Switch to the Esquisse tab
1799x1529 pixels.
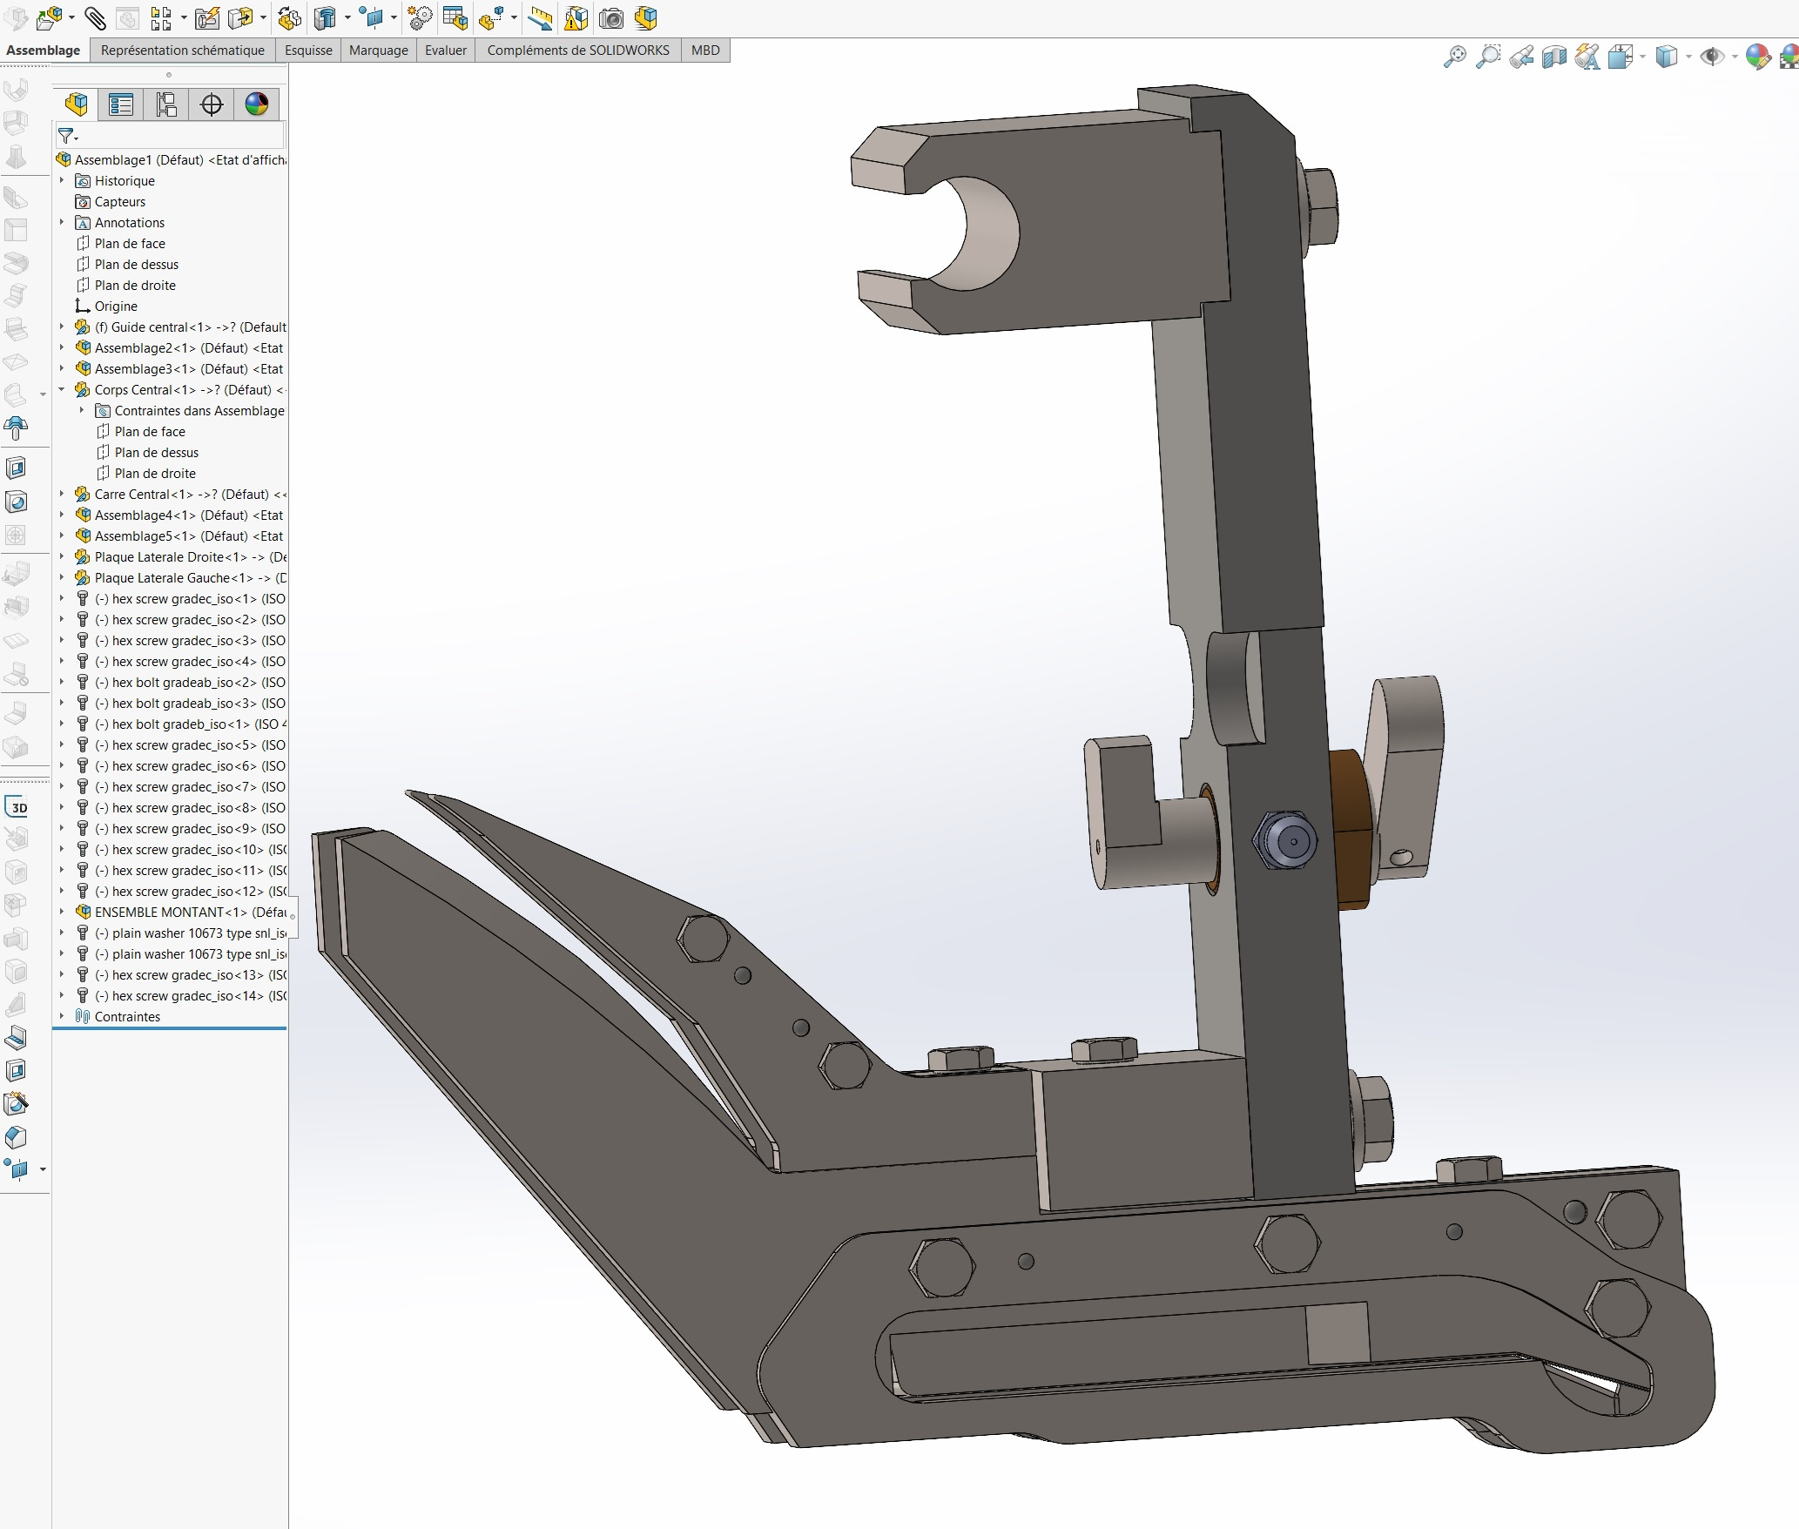[x=308, y=51]
